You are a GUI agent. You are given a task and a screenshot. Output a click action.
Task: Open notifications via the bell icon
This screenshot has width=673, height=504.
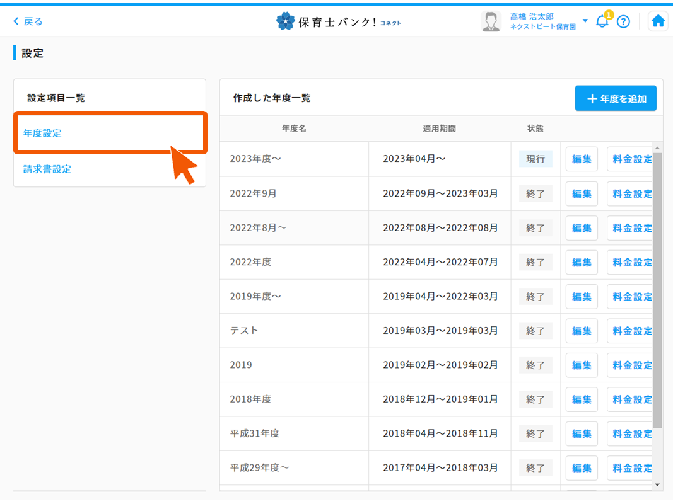601,21
